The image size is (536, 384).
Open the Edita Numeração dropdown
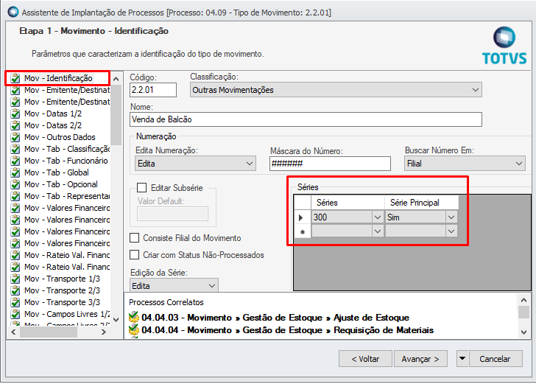pos(250,164)
